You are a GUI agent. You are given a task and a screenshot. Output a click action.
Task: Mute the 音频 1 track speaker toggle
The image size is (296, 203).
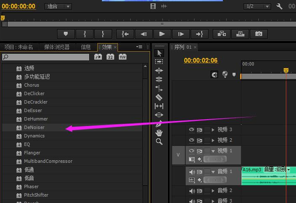(191, 172)
